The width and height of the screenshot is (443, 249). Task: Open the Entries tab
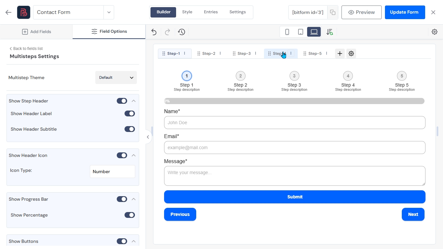point(211,12)
